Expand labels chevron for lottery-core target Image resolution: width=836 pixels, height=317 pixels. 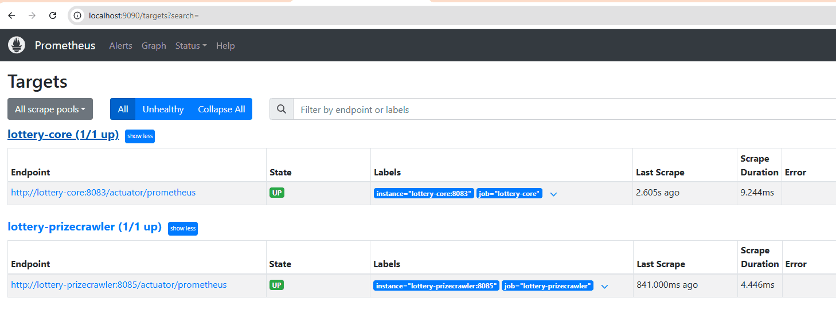pyautogui.click(x=553, y=194)
